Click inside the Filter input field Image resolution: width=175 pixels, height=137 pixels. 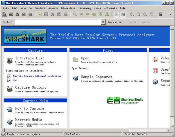pos(58,22)
